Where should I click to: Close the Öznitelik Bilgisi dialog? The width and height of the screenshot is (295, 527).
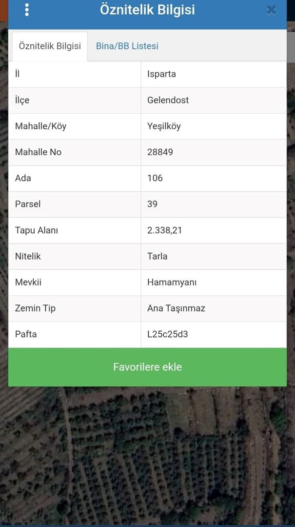[272, 10]
